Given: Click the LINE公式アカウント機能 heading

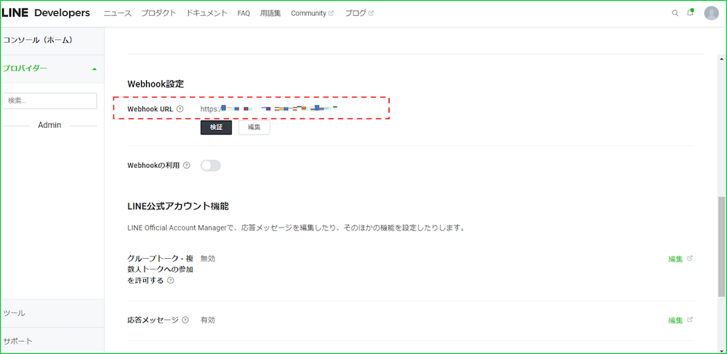Looking at the screenshot, I should 178,206.
